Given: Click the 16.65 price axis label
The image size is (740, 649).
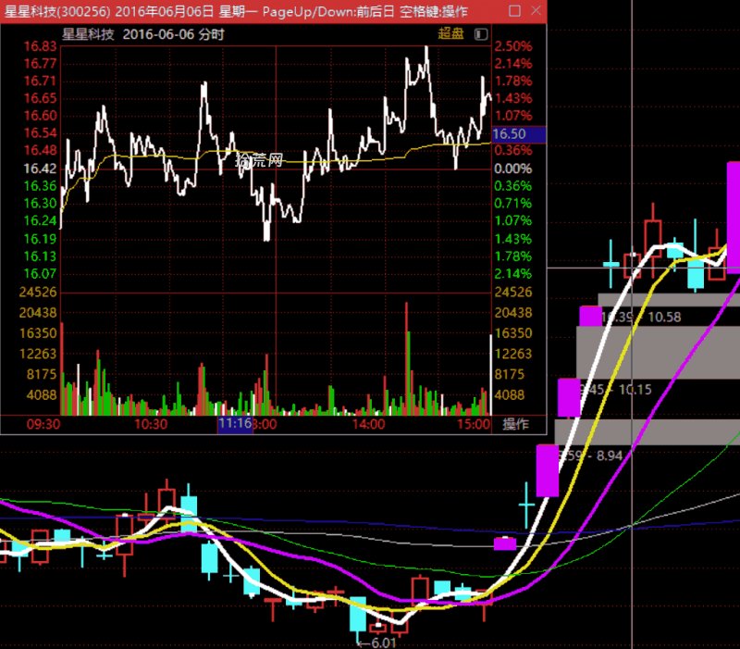Looking at the screenshot, I should [40, 98].
